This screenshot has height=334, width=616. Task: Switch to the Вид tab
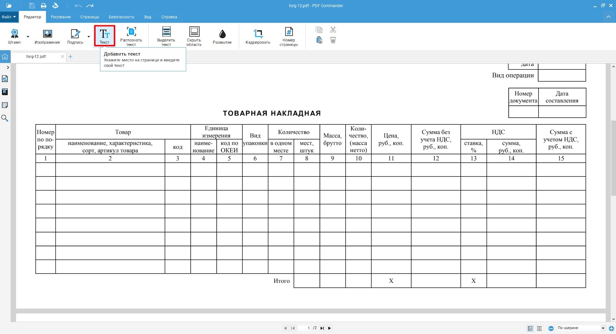pos(148,17)
